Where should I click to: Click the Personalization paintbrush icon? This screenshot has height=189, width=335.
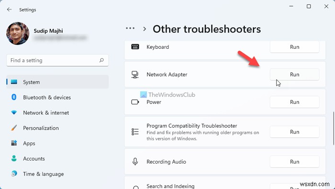14,128
